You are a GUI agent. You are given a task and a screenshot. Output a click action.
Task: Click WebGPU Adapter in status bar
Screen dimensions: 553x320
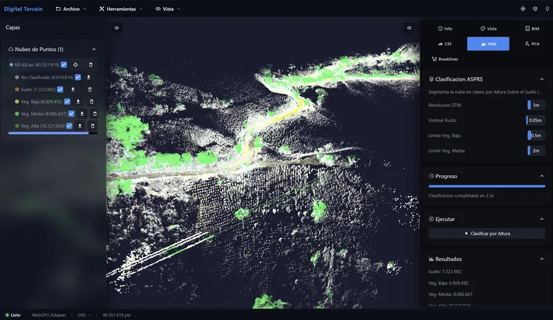(x=48, y=315)
